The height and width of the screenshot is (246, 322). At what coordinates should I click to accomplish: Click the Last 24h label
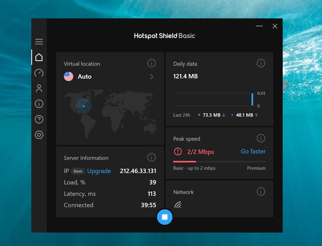click(x=182, y=115)
